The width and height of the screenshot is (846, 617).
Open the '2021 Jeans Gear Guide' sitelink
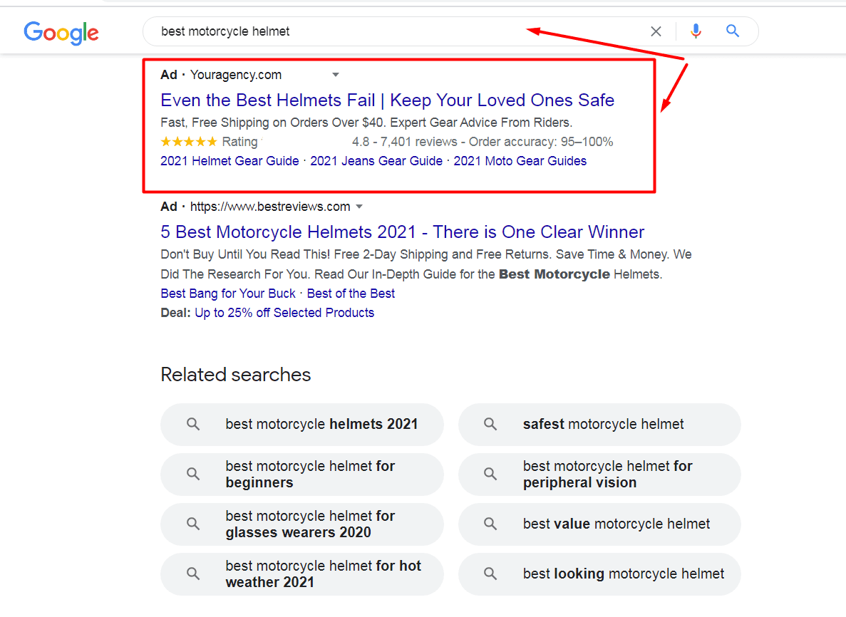click(x=376, y=161)
